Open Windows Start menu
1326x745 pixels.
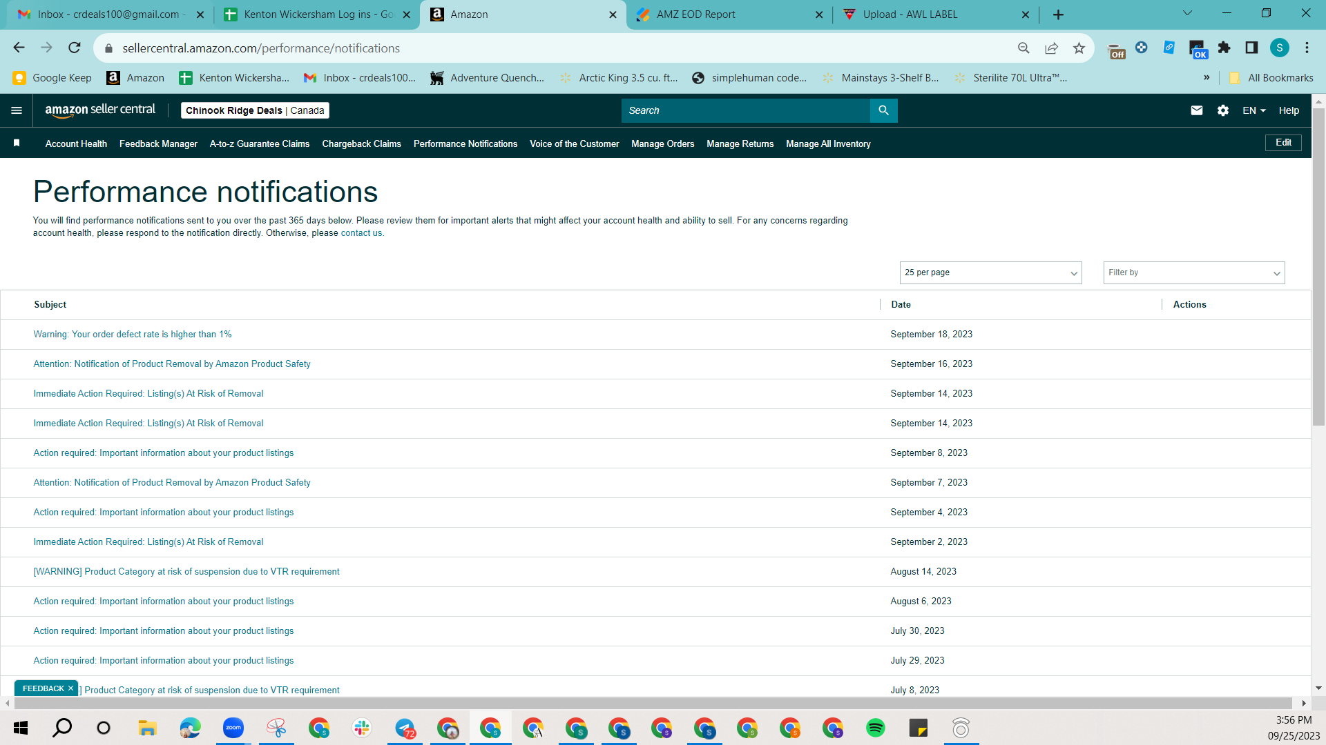(x=21, y=728)
